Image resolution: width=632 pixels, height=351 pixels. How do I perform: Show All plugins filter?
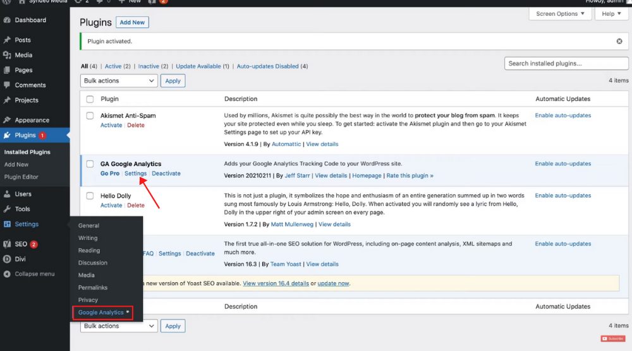(84, 66)
